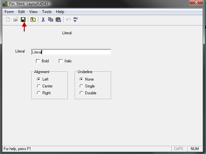Paste using the clipboard icon

(58, 20)
